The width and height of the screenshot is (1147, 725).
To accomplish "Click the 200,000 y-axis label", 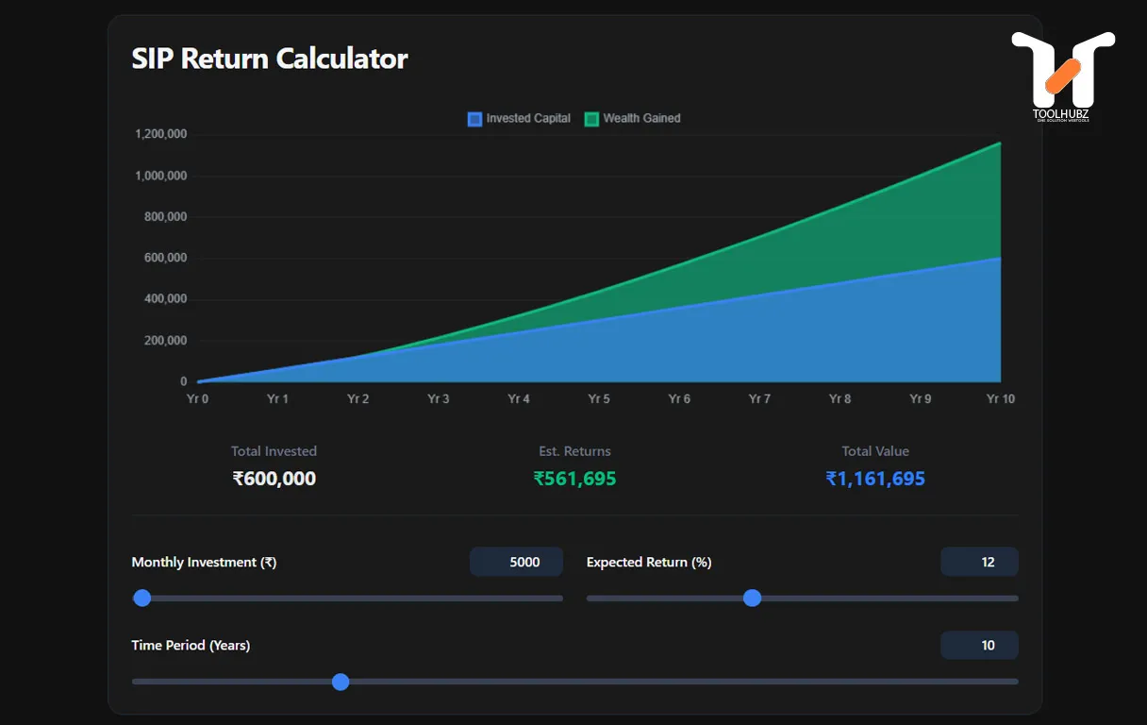I will coord(165,341).
